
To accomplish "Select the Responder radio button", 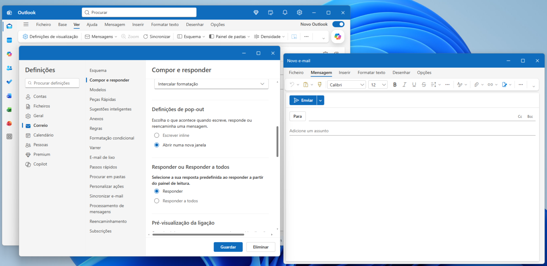I will pos(157,191).
